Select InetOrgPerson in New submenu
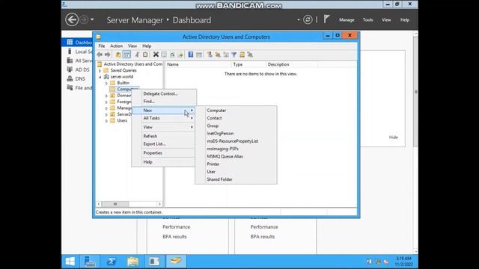The height and width of the screenshot is (269, 479). (x=236, y=133)
